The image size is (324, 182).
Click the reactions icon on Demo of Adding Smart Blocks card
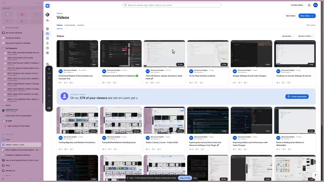click(x=288, y=149)
